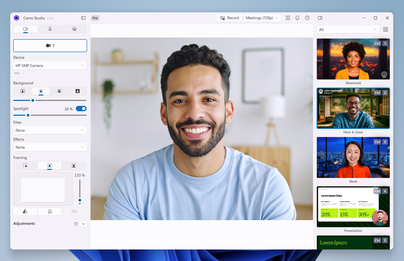This screenshot has height=261, width=404.
Task: Click the Spotlight 18 % value
Action: click(69, 109)
